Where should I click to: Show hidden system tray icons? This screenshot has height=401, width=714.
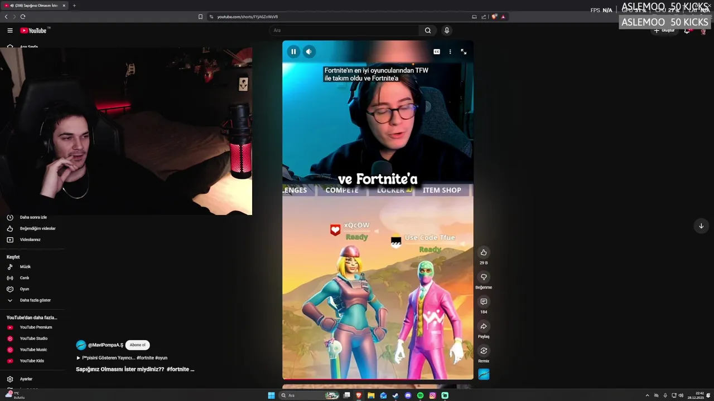[x=647, y=395]
